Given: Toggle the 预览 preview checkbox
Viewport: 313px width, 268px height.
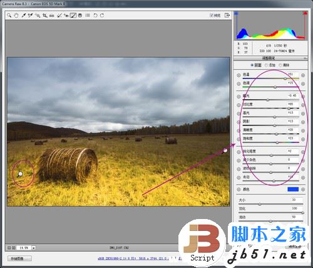Looking at the screenshot, I should click(212, 16).
